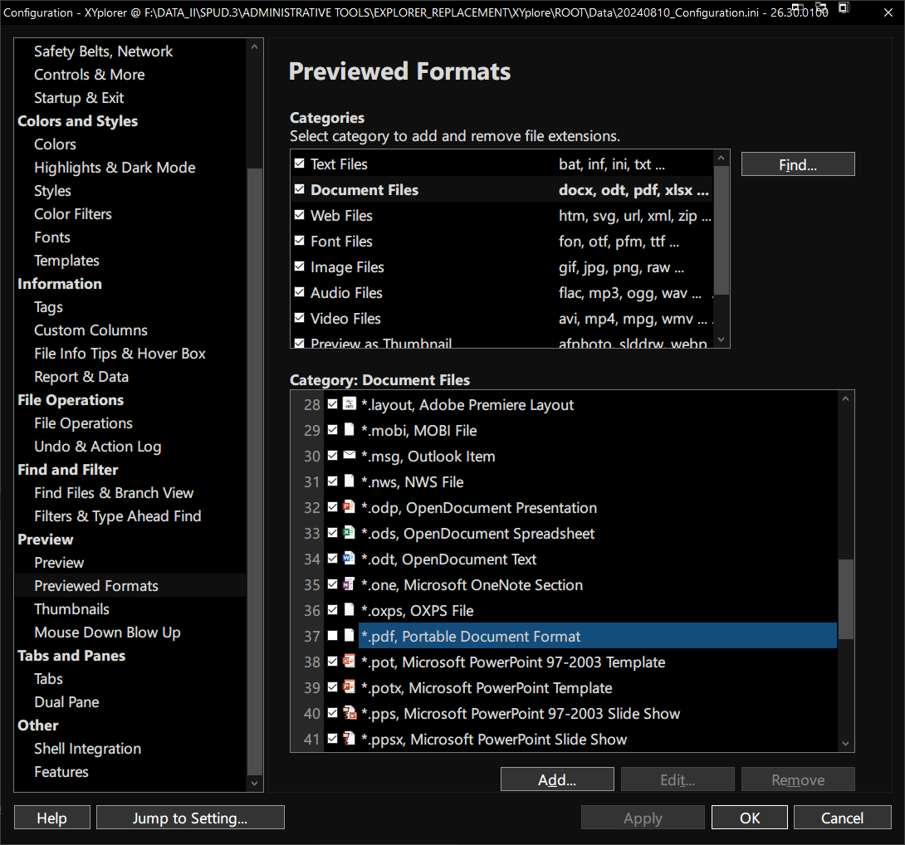
Task: Click the OpenDocument Spreadsheet file icon
Action: click(x=350, y=533)
